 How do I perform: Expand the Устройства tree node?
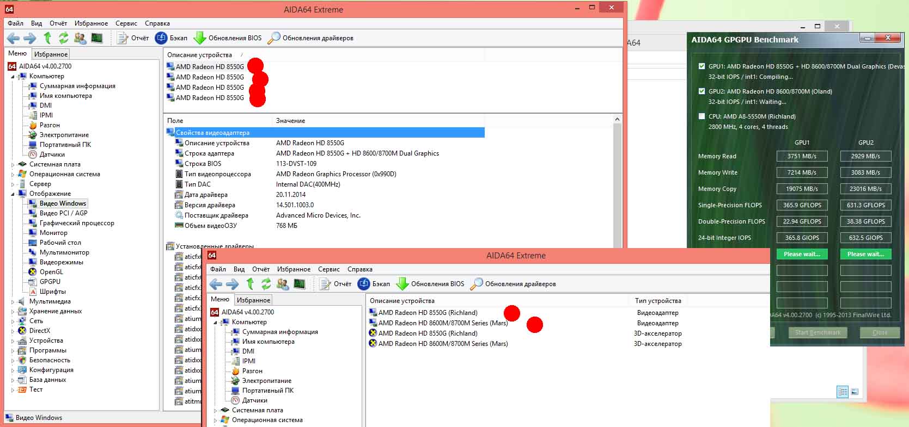(x=13, y=341)
